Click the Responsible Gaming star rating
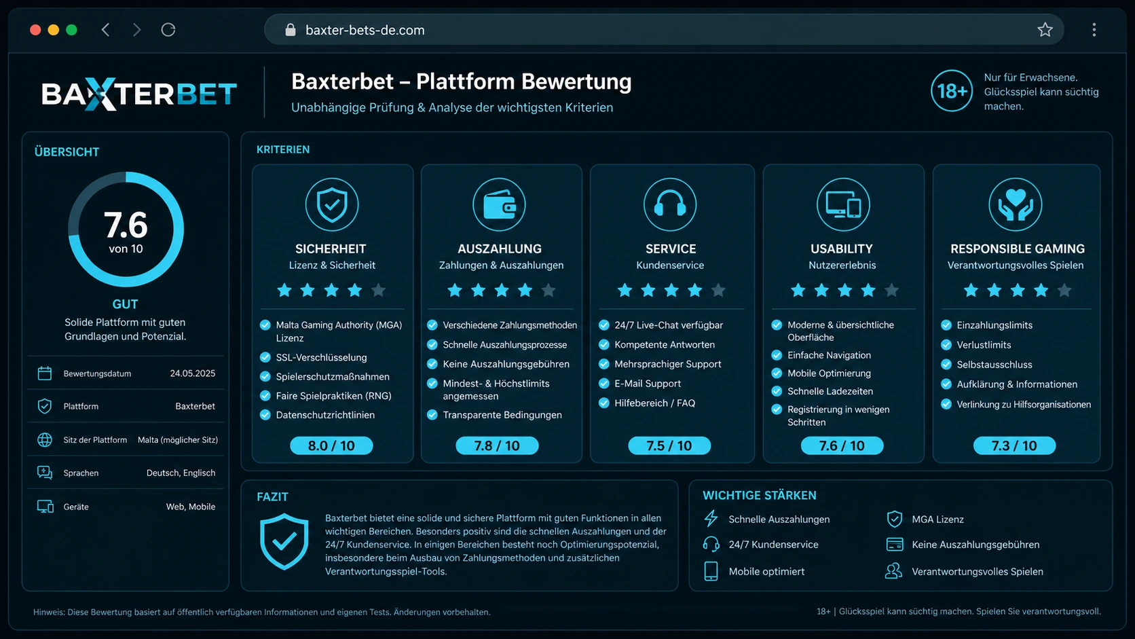 point(1018,291)
